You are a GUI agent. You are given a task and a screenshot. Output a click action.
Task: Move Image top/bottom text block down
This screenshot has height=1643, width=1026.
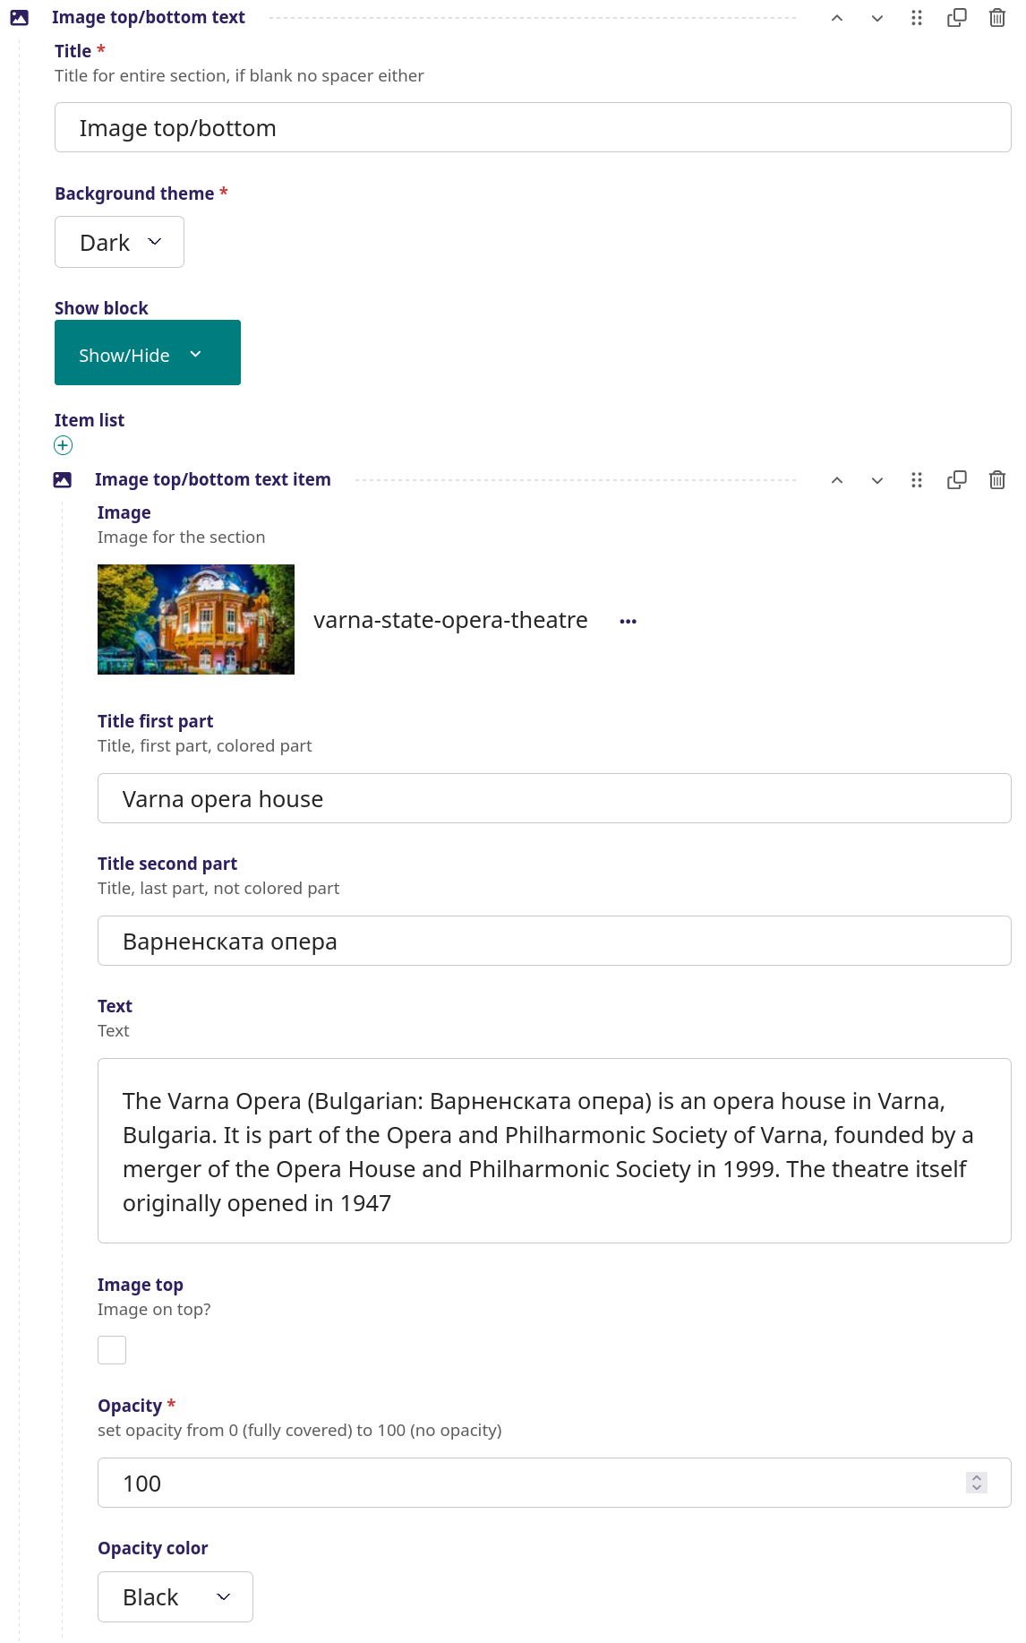tap(877, 18)
